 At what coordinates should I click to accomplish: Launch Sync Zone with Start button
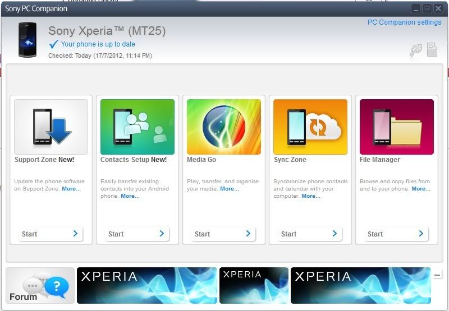[310, 234]
